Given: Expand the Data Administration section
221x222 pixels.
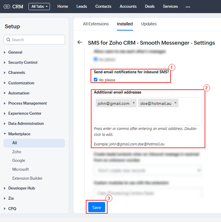Looking at the screenshot, I should [x=26, y=124].
